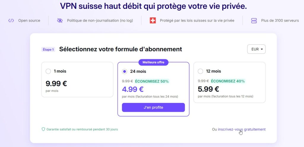304x147 pixels.
Task: Click the 30-day money-back guarantee text
Action: pos(82,129)
